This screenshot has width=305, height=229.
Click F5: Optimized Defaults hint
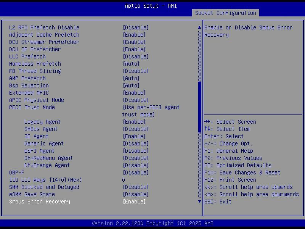(238, 165)
